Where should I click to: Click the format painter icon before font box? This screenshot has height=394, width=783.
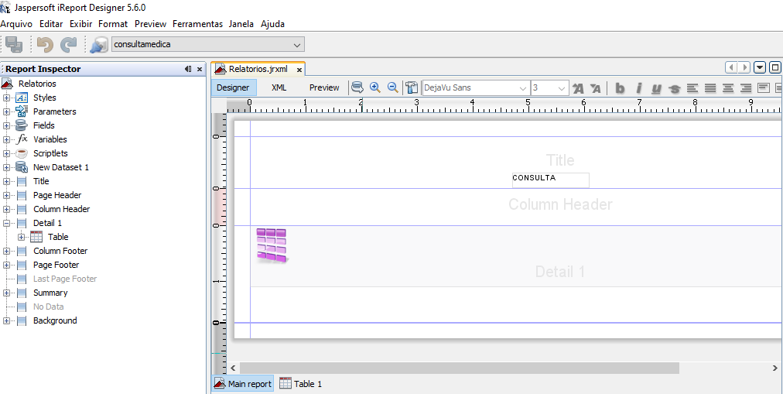click(x=411, y=88)
